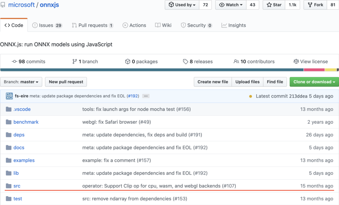Open the benchmark folder

[26, 122]
